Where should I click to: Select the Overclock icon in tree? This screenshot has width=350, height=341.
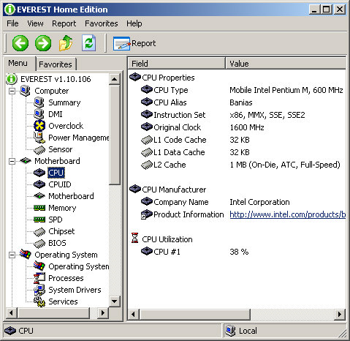click(39, 126)
